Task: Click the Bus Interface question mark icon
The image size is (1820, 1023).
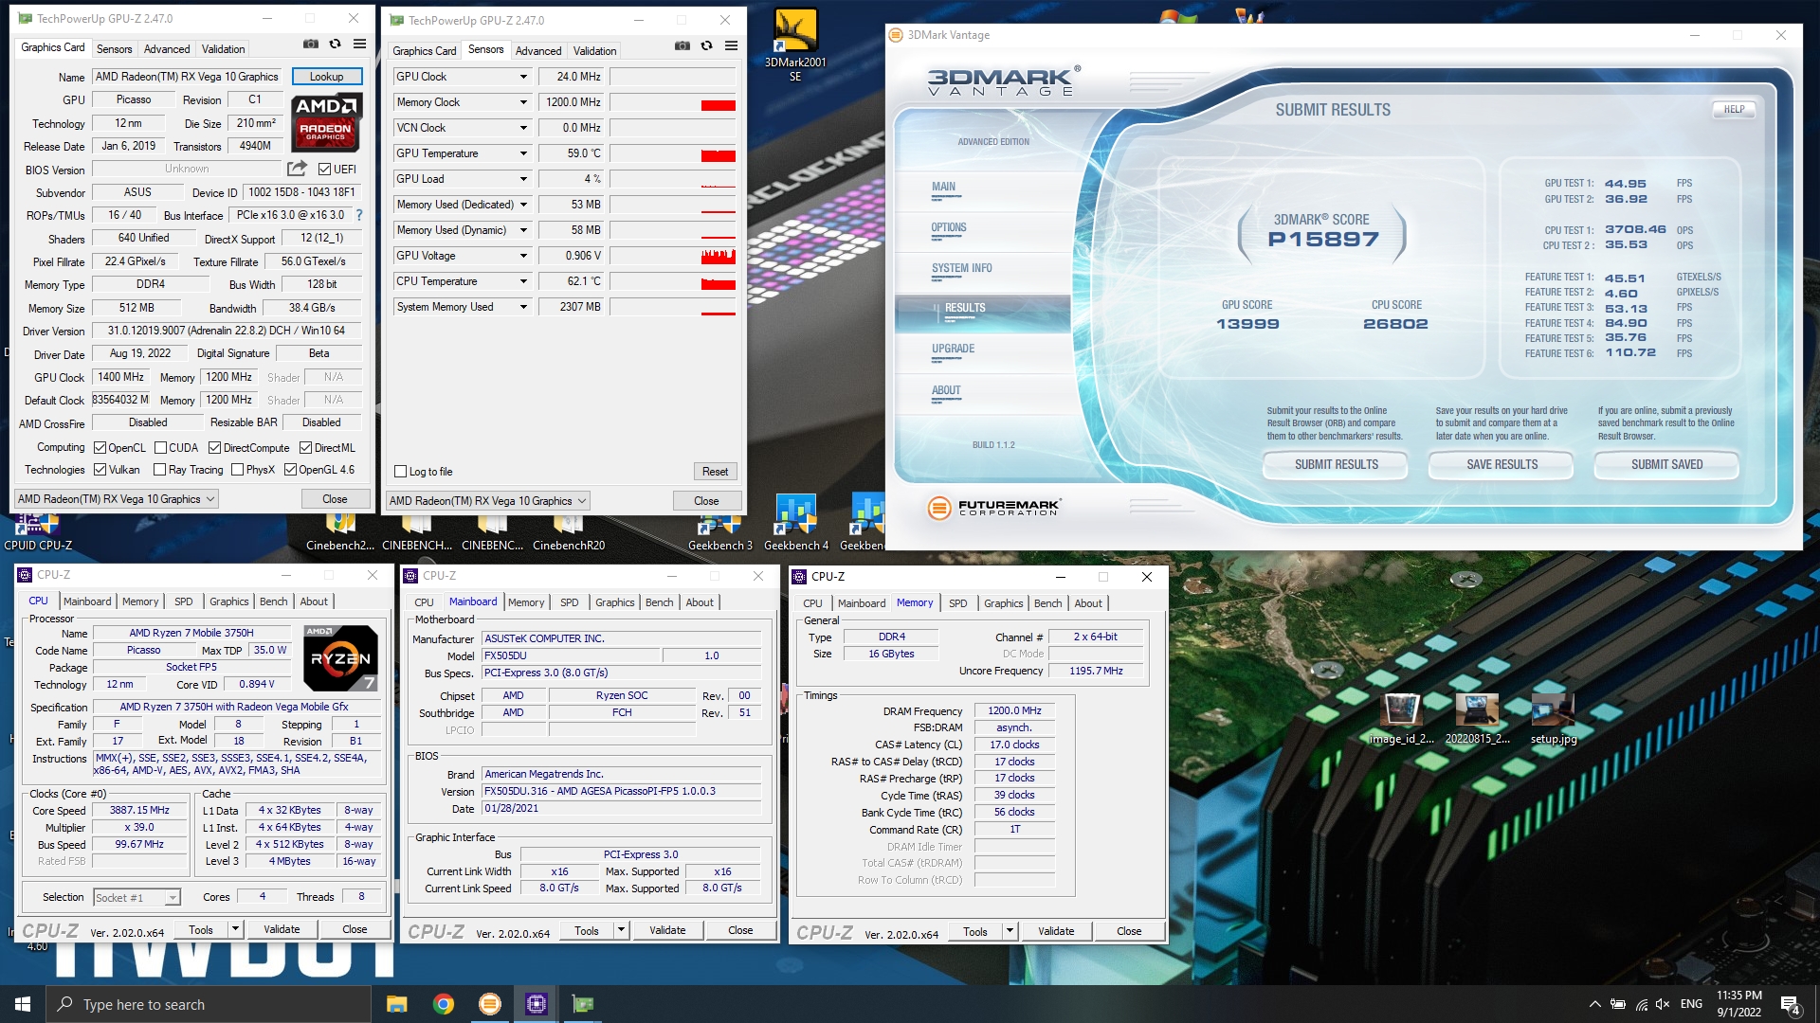Action: click(x=359, y=215)
